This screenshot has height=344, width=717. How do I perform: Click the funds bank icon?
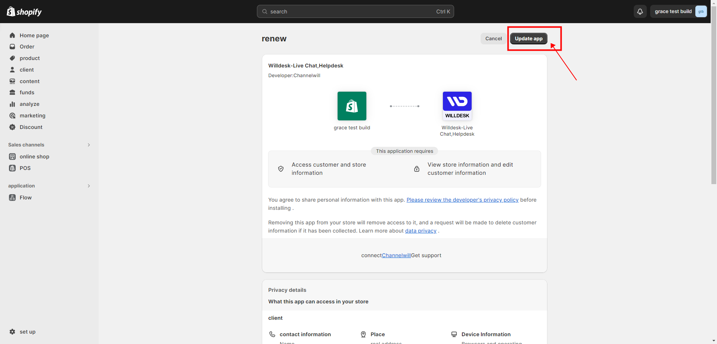(x=12, y=92)
